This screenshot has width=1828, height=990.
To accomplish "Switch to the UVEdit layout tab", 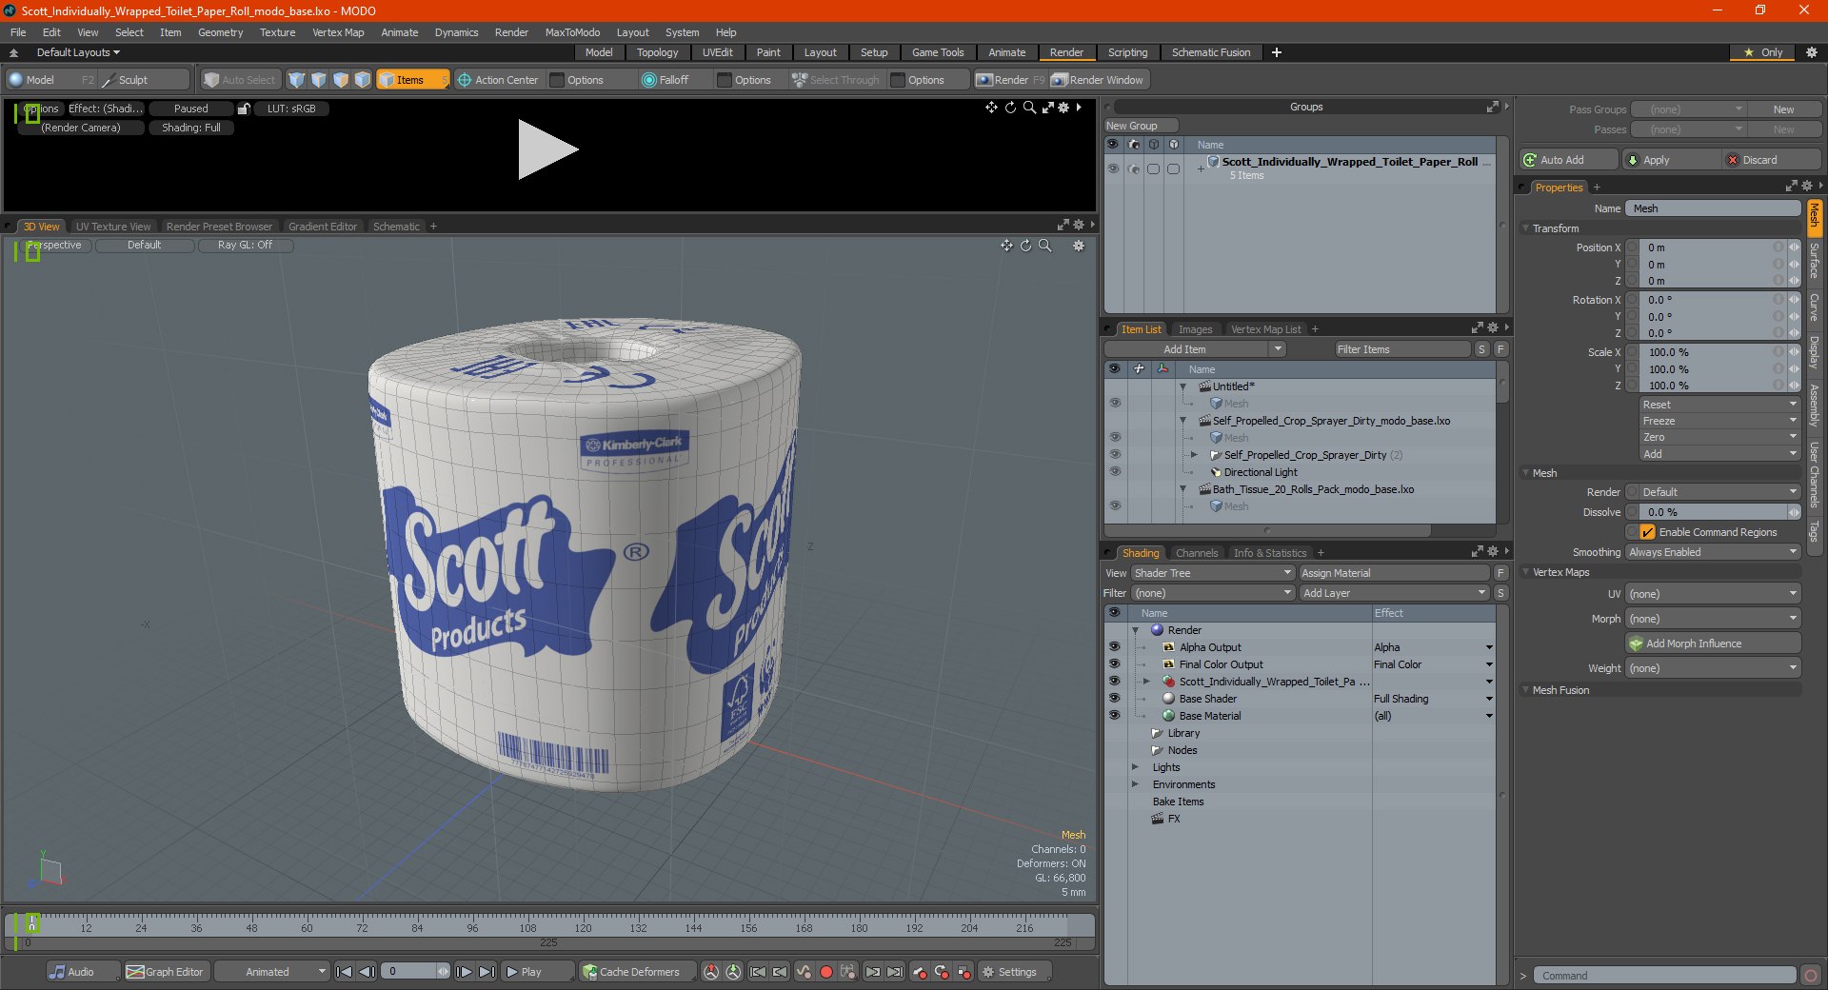I will pyautogui.click(x=717, y=52).
